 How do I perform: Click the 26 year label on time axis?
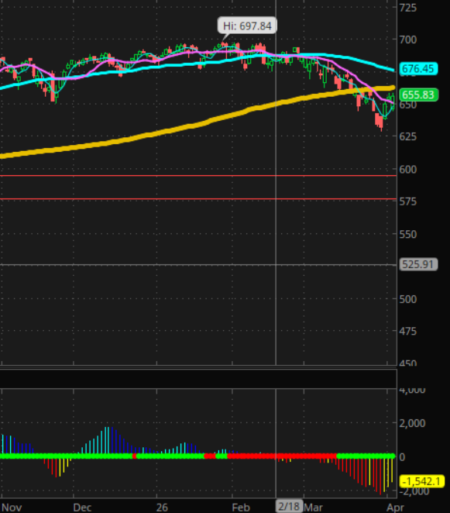click(x=162, y=508)
